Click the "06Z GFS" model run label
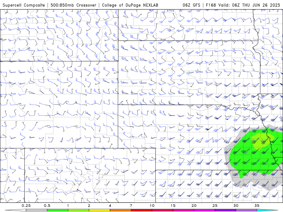Screen dimensions: 283x212 click(191, 5)
